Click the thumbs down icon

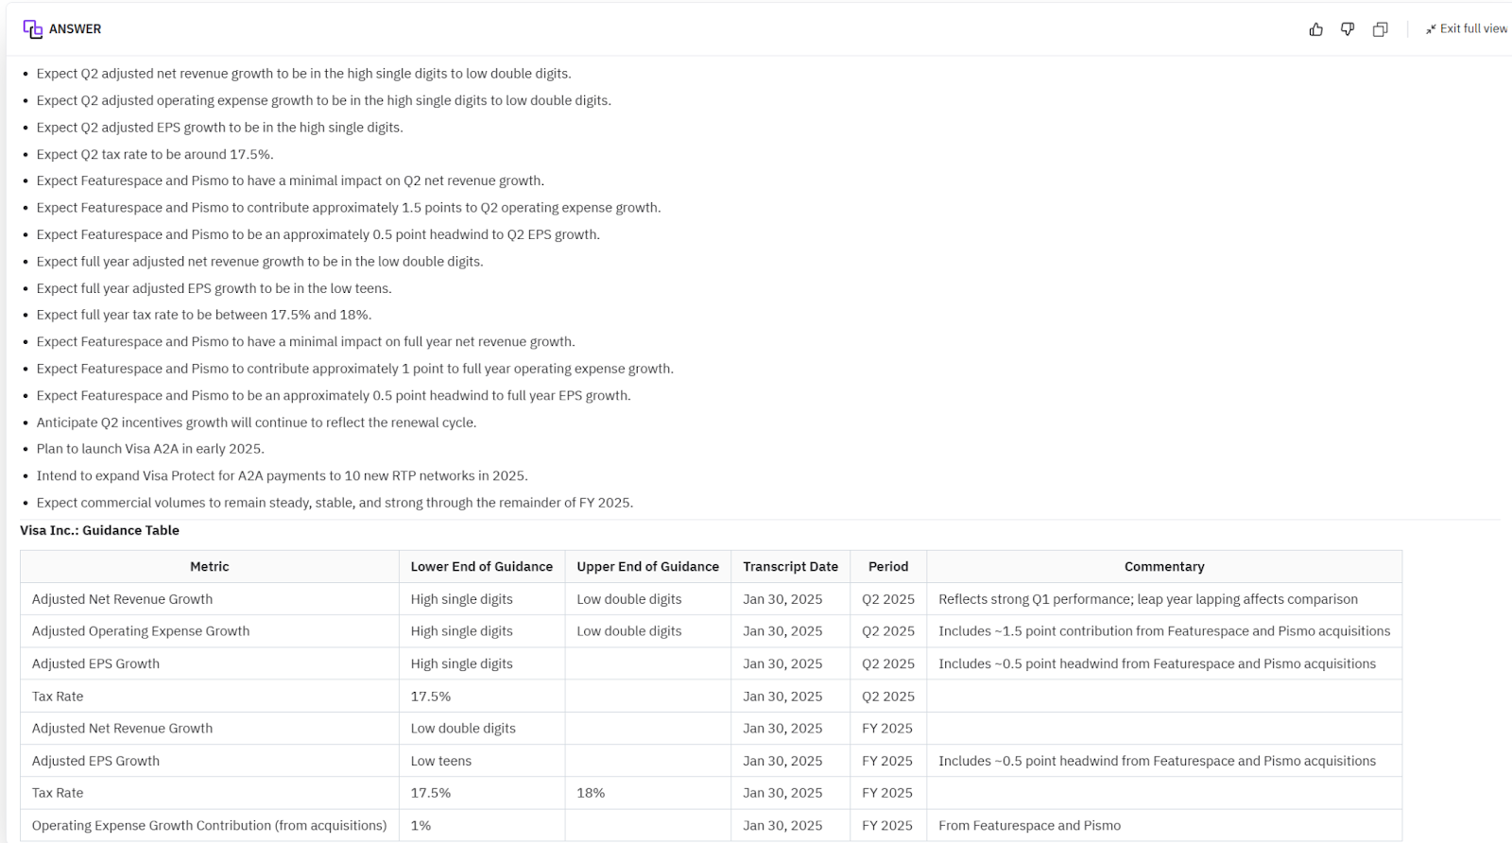click(1348, 29)
